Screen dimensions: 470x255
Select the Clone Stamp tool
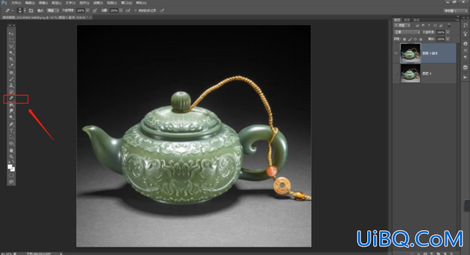tap(11, 86)
